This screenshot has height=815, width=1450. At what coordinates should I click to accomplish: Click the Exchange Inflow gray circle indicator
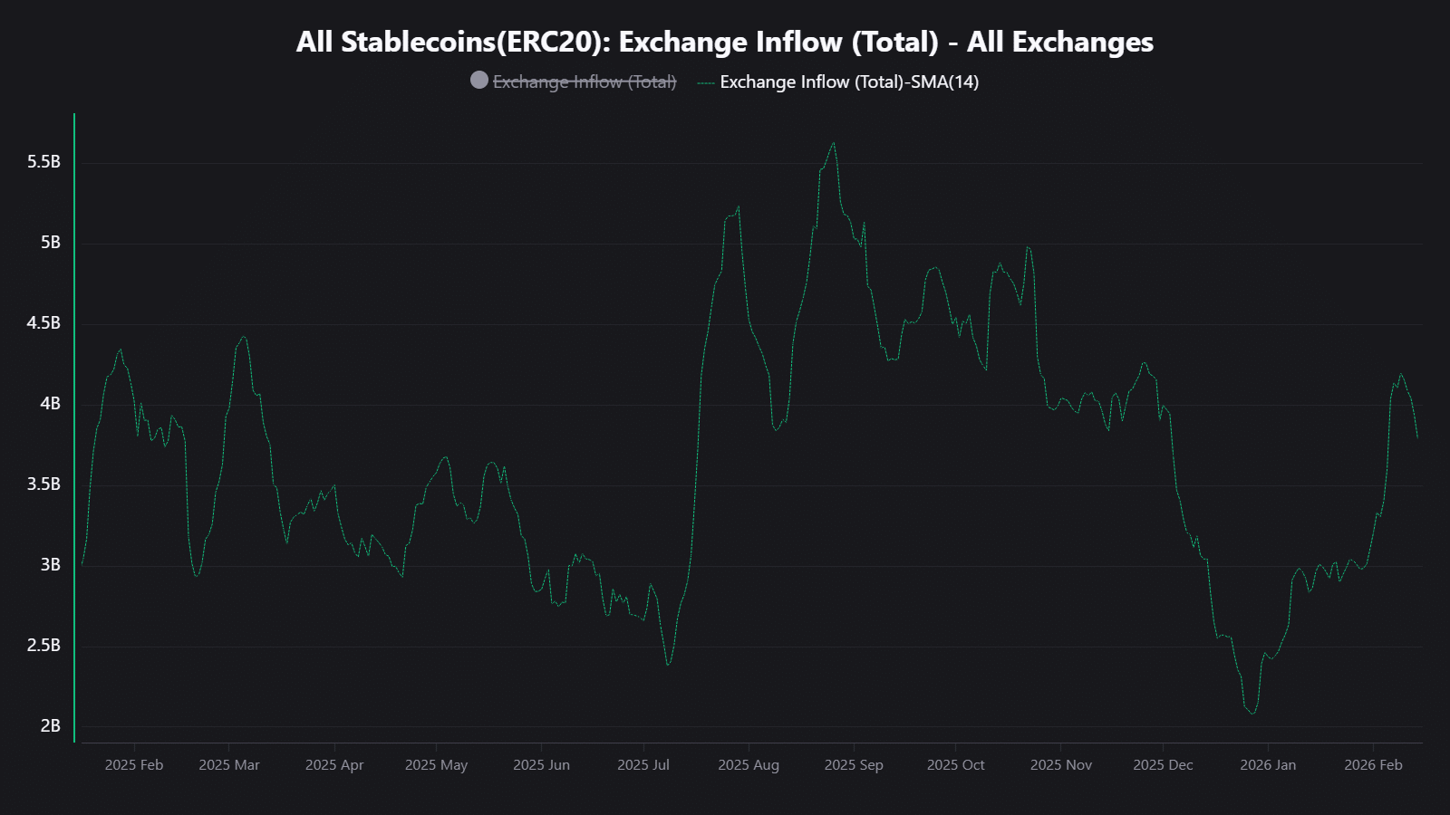click(x=478, y=81)
